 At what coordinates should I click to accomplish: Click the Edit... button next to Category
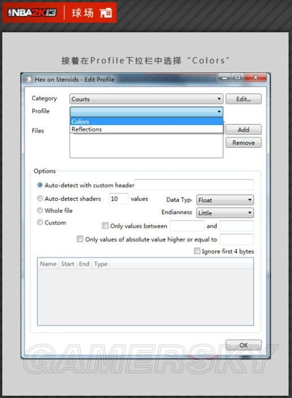click(x=244, y=99)
